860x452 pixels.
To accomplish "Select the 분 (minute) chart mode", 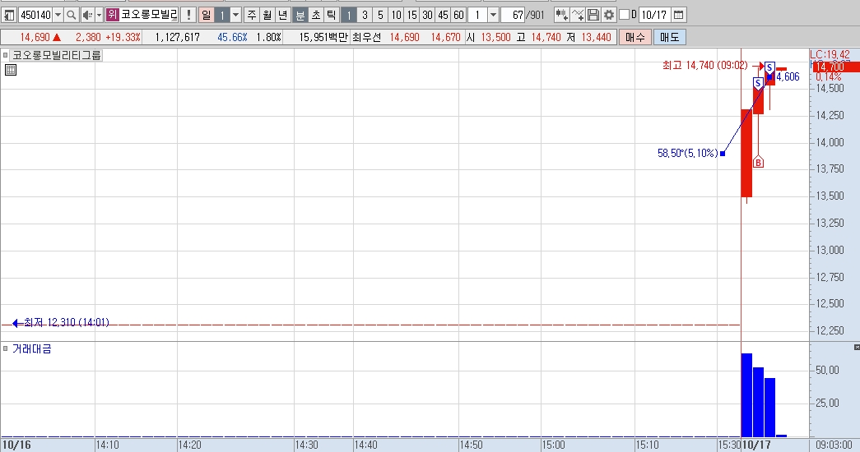I will pos(300,15).
